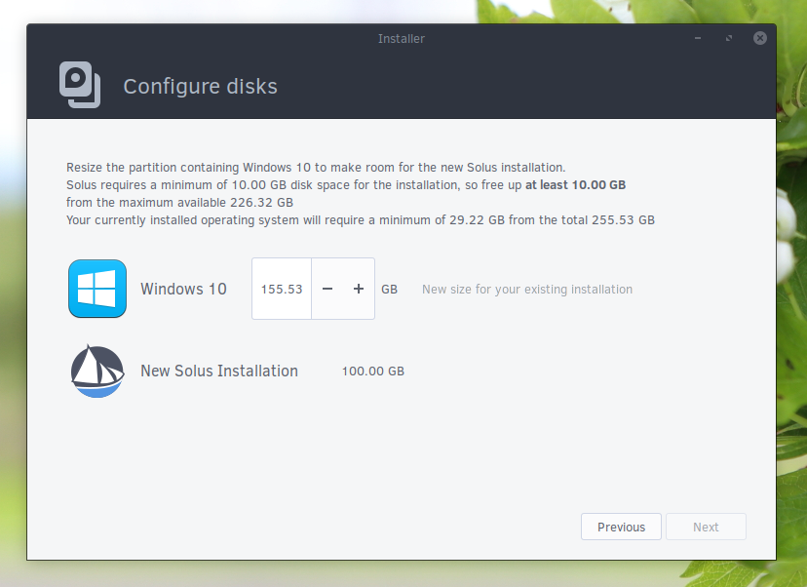Minimize the Installer window
Screen dimensions: 807x587
pyautogui.click(x=698, y=38)
